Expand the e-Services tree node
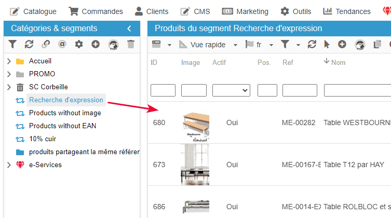391x218 pixels. coord(9,165)
